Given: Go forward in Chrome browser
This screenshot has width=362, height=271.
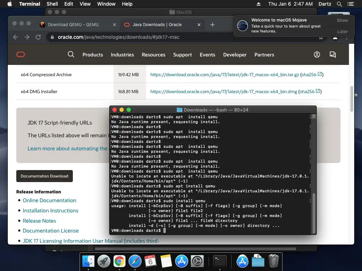Looking at the screenshot, I should 27,37.
